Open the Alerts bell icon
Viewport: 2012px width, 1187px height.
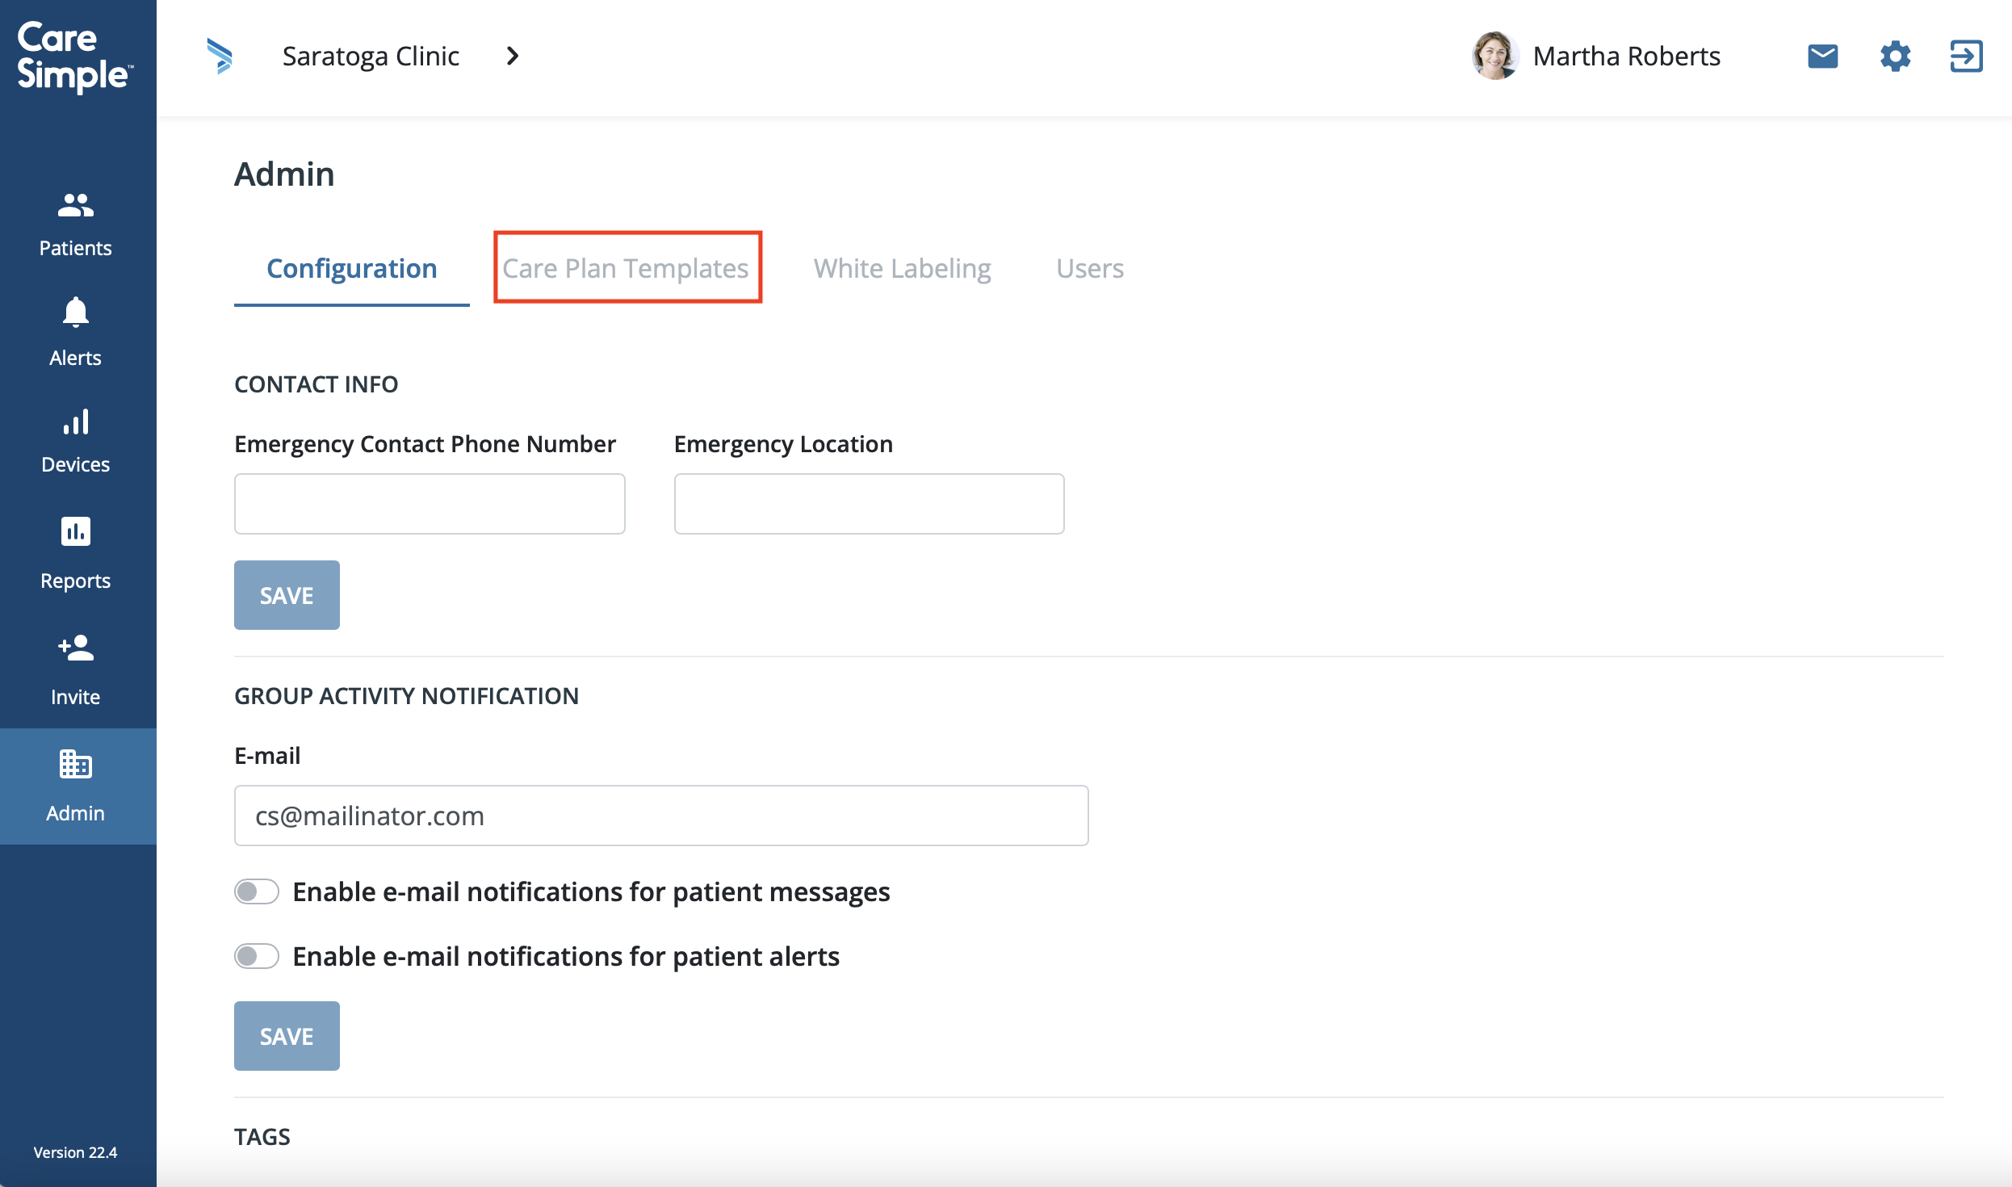point(76,312)
